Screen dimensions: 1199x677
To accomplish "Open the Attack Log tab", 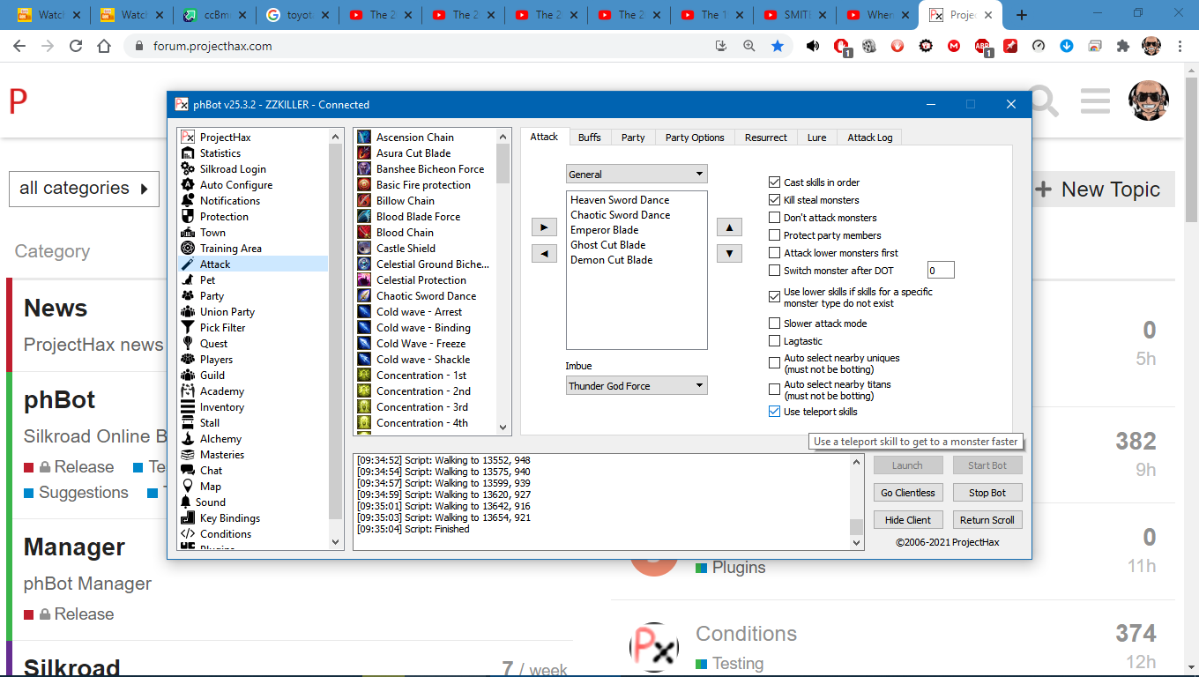I will [869, 138].
